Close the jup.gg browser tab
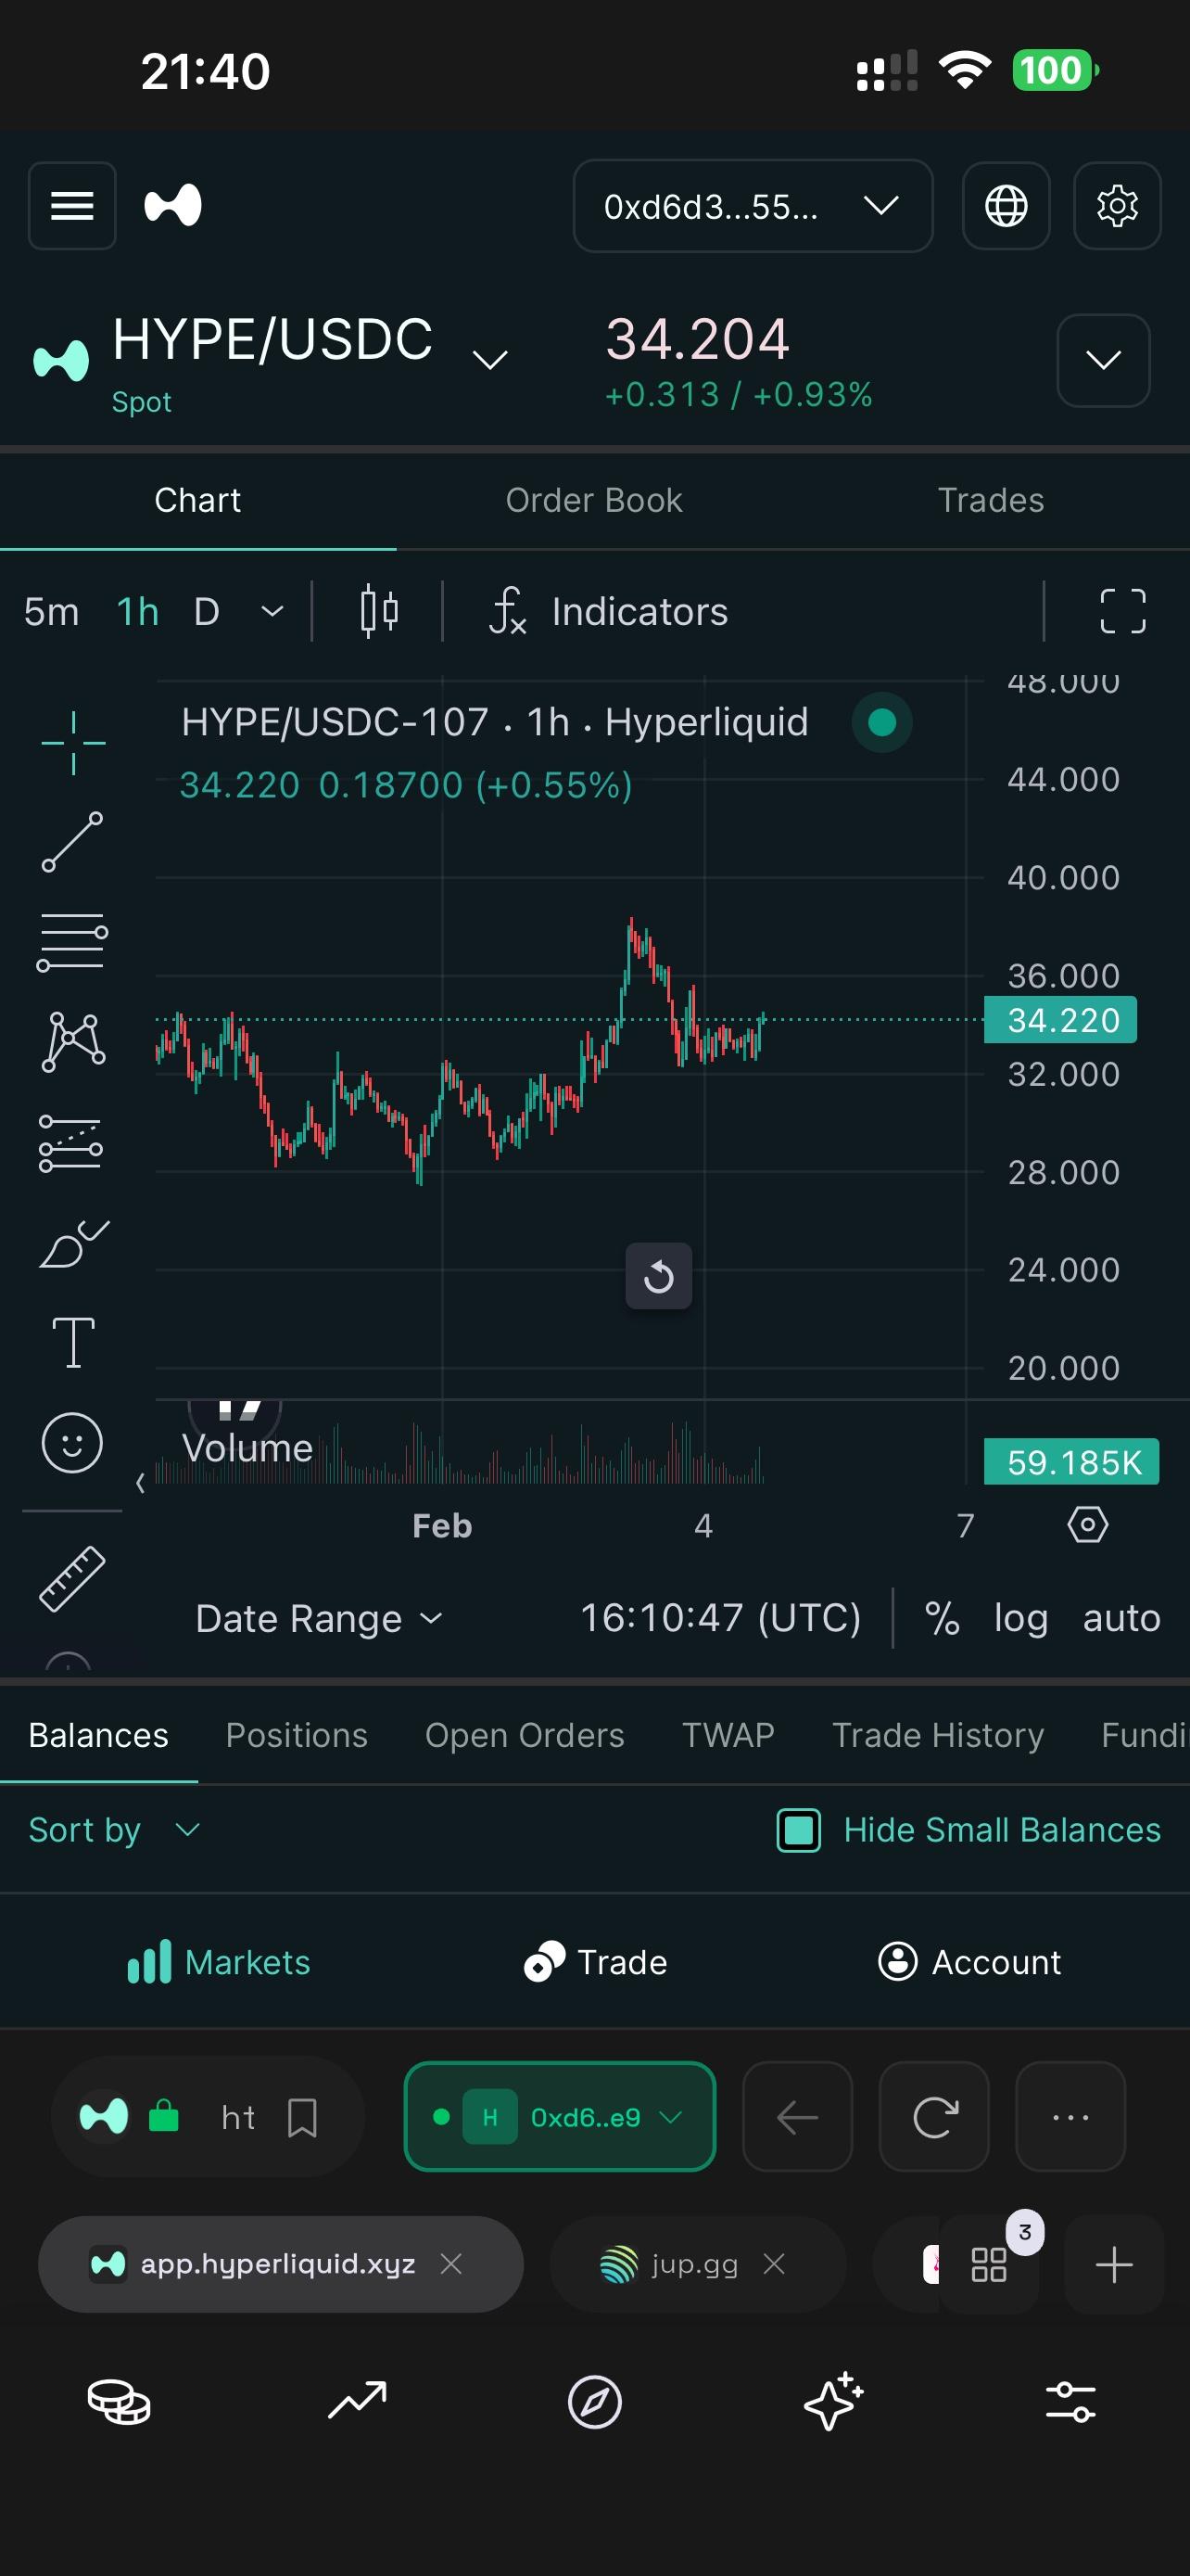The width and height of the screenshot is (1190, 2576). click(x=773, y=2264)
